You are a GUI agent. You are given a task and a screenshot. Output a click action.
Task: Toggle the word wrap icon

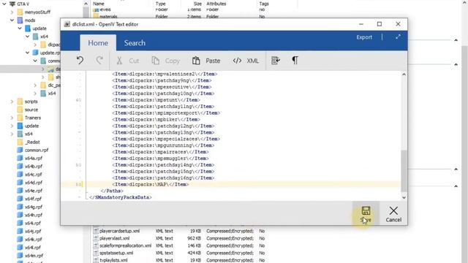(x=275, y=61)
